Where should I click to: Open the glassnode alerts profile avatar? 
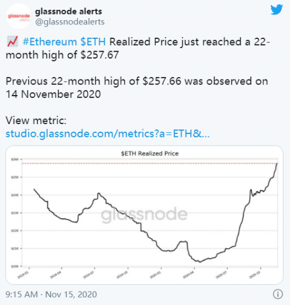[x=19, y=16]
